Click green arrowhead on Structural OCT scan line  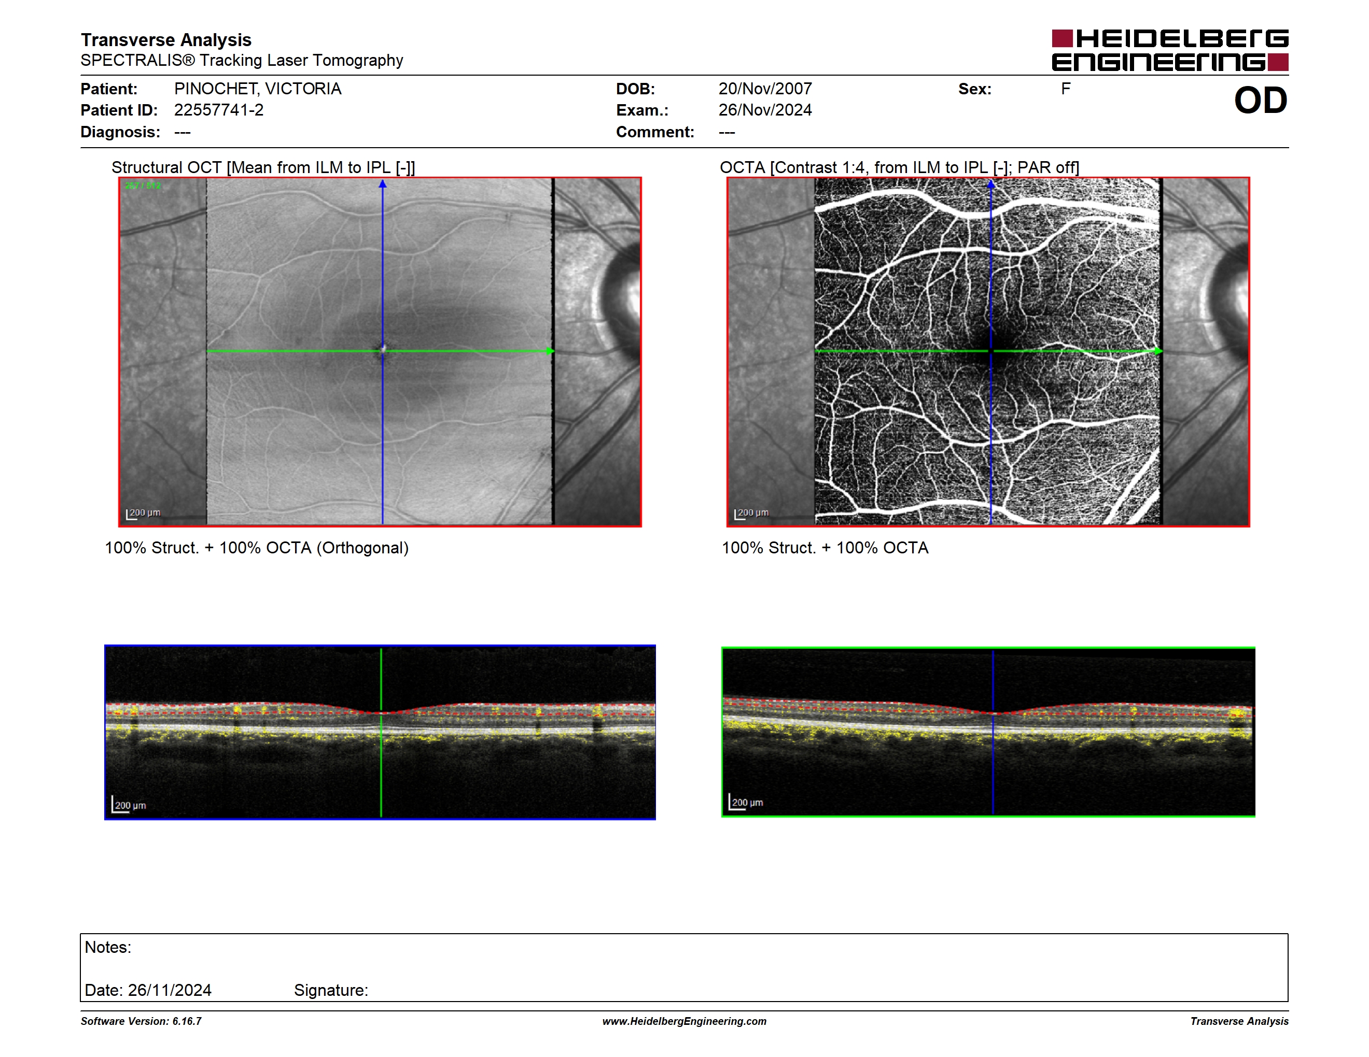[550, 351]
